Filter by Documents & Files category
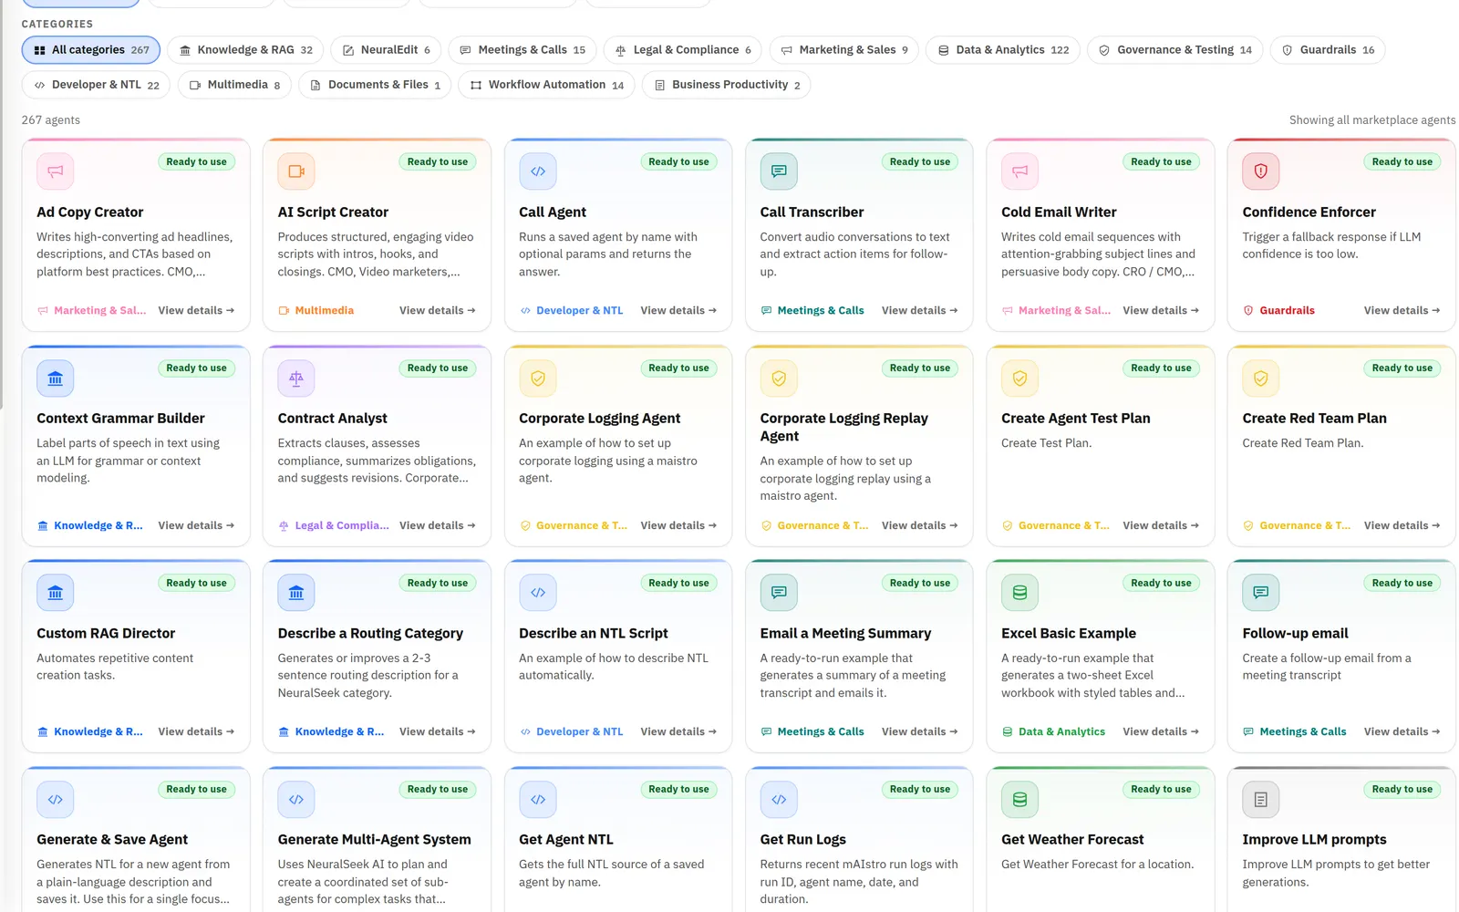The image size is (1459, 912). (375, 85)
